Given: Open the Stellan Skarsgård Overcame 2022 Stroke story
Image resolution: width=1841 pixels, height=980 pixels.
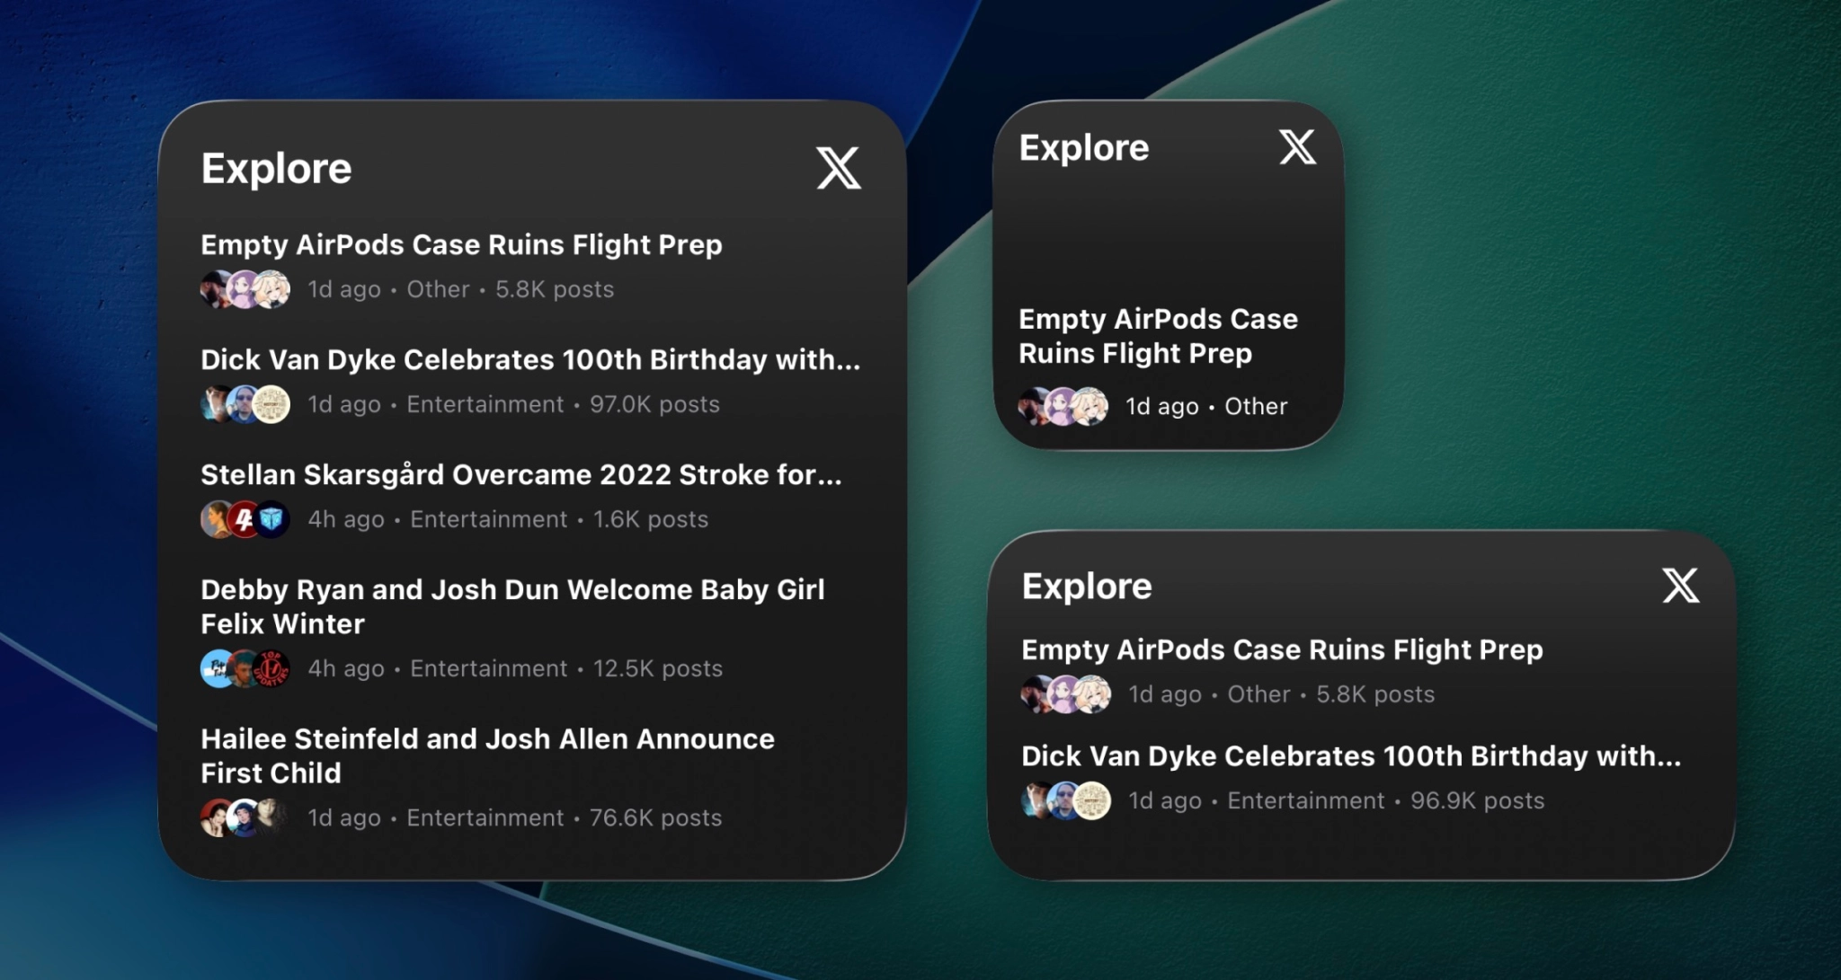Looking at the screenshot, I should click(520, 474).
